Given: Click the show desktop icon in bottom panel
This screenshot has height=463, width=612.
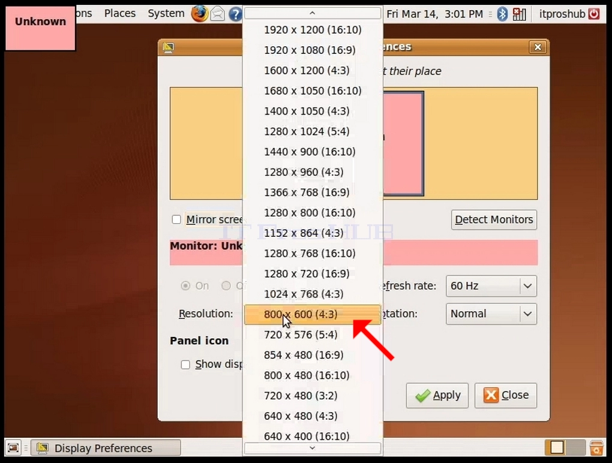Looking at the screenshot, I should 13,447.
